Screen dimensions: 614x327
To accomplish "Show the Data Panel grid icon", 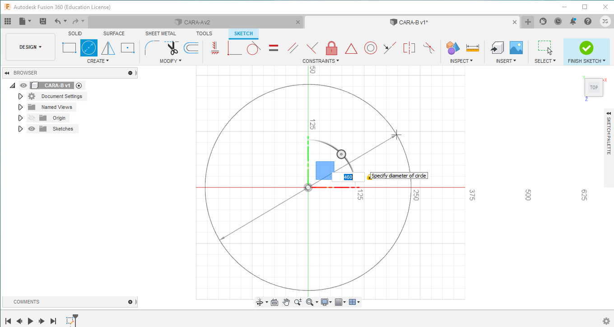I will [x=8, y=21].
